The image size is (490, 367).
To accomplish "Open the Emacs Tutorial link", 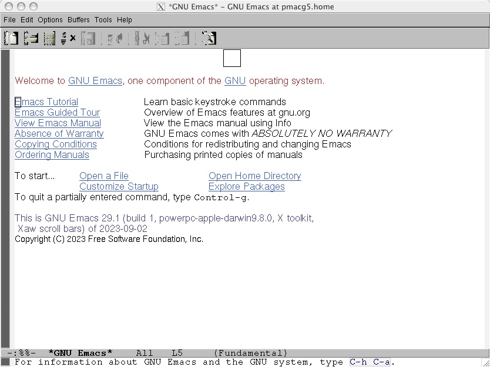I will tap(46, 102).
